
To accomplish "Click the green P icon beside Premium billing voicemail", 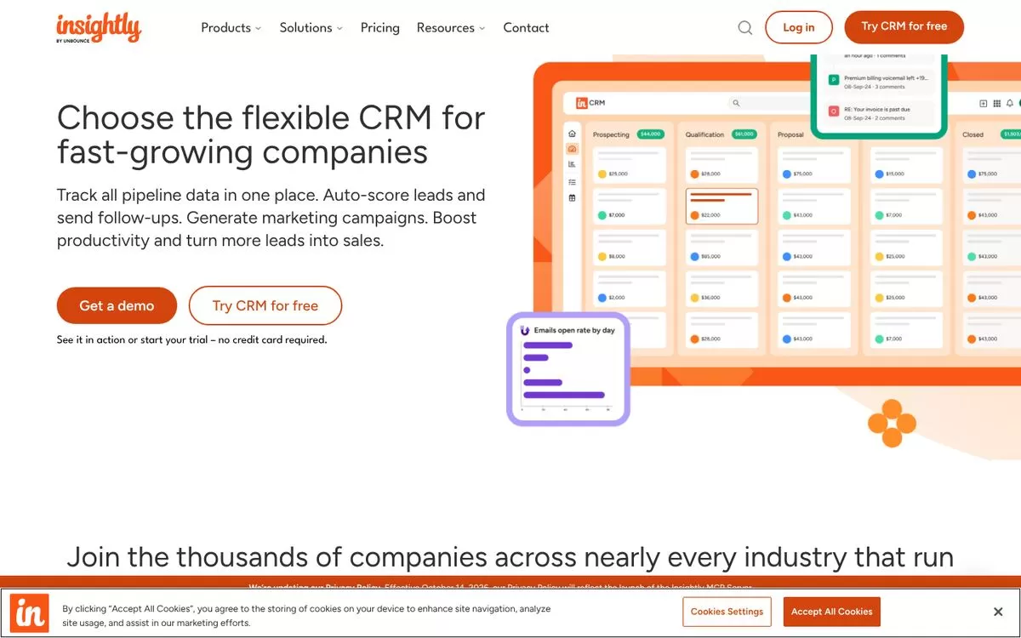I will (x=834, y=80).
